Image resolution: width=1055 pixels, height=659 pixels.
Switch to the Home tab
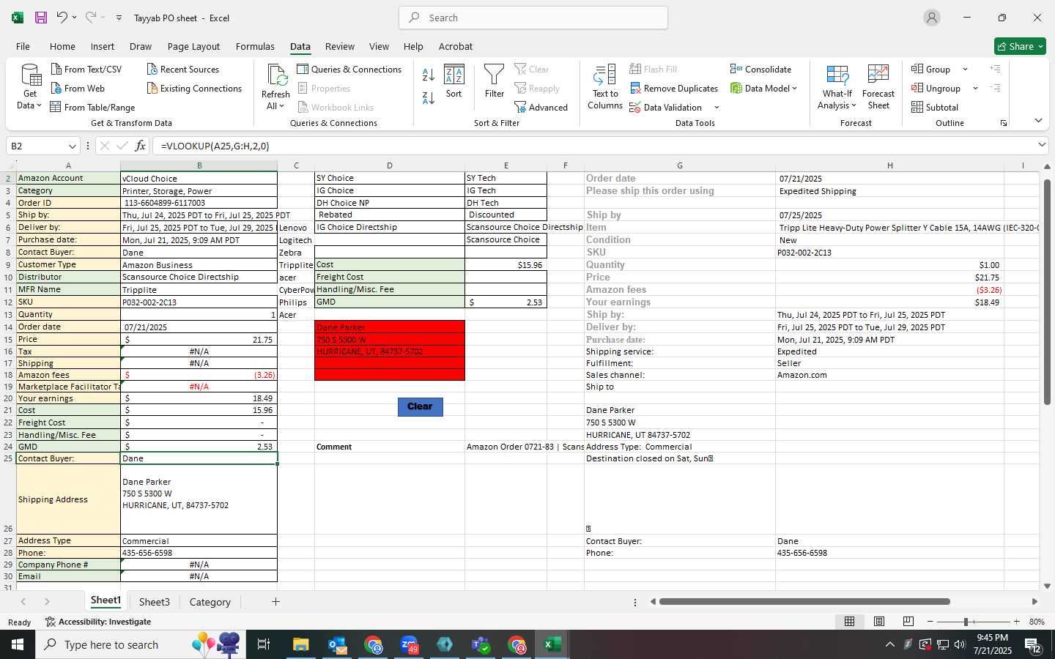[62, 46]
